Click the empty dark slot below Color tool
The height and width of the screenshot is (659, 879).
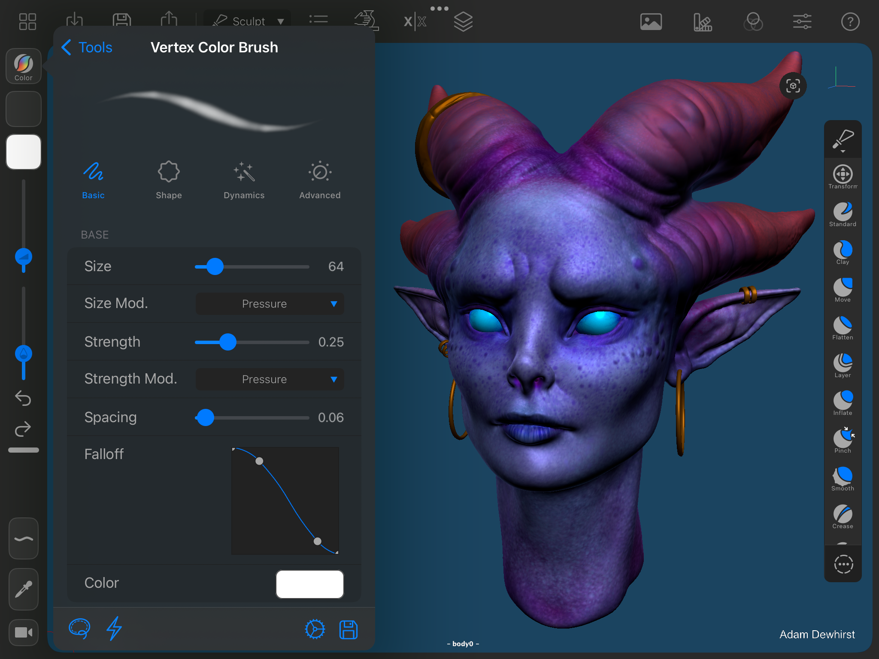(24, 109)
